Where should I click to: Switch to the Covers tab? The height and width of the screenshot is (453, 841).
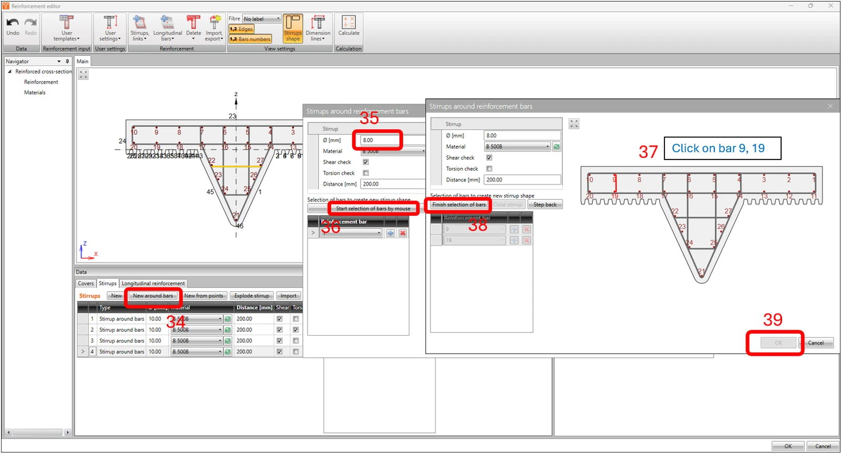click(86, 284)
